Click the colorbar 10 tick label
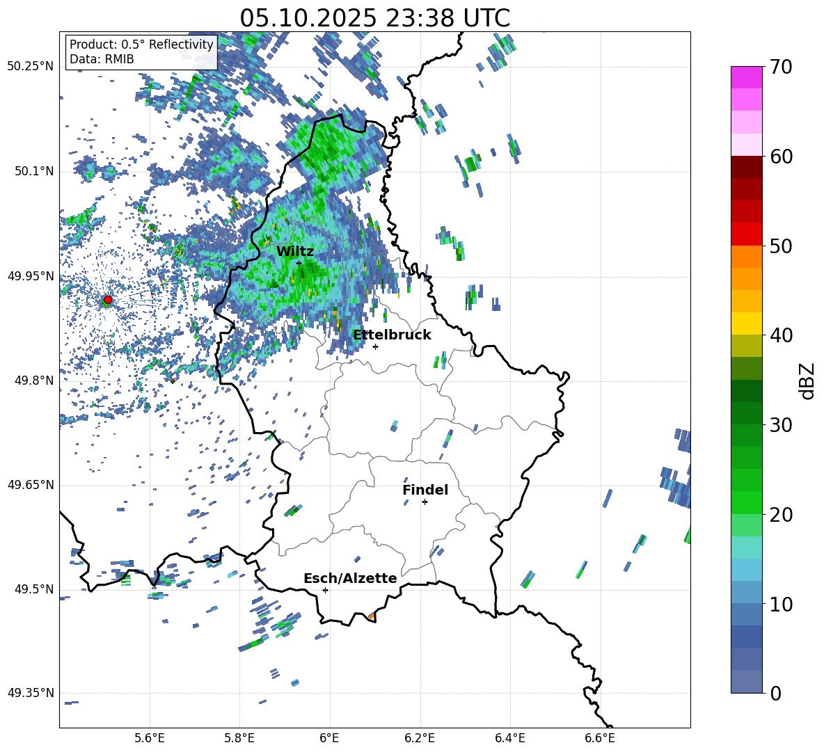The image size is (824, 752). click(781, 604)
